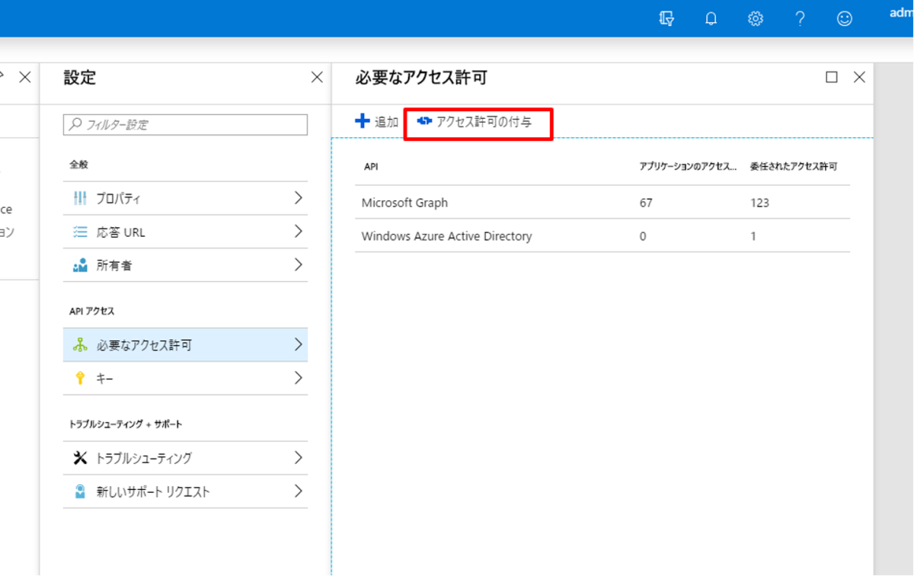914x576 pixels.
Task: Expand chevron on プロパティ row
Action: pyautogui.click(x=298, y=198)
